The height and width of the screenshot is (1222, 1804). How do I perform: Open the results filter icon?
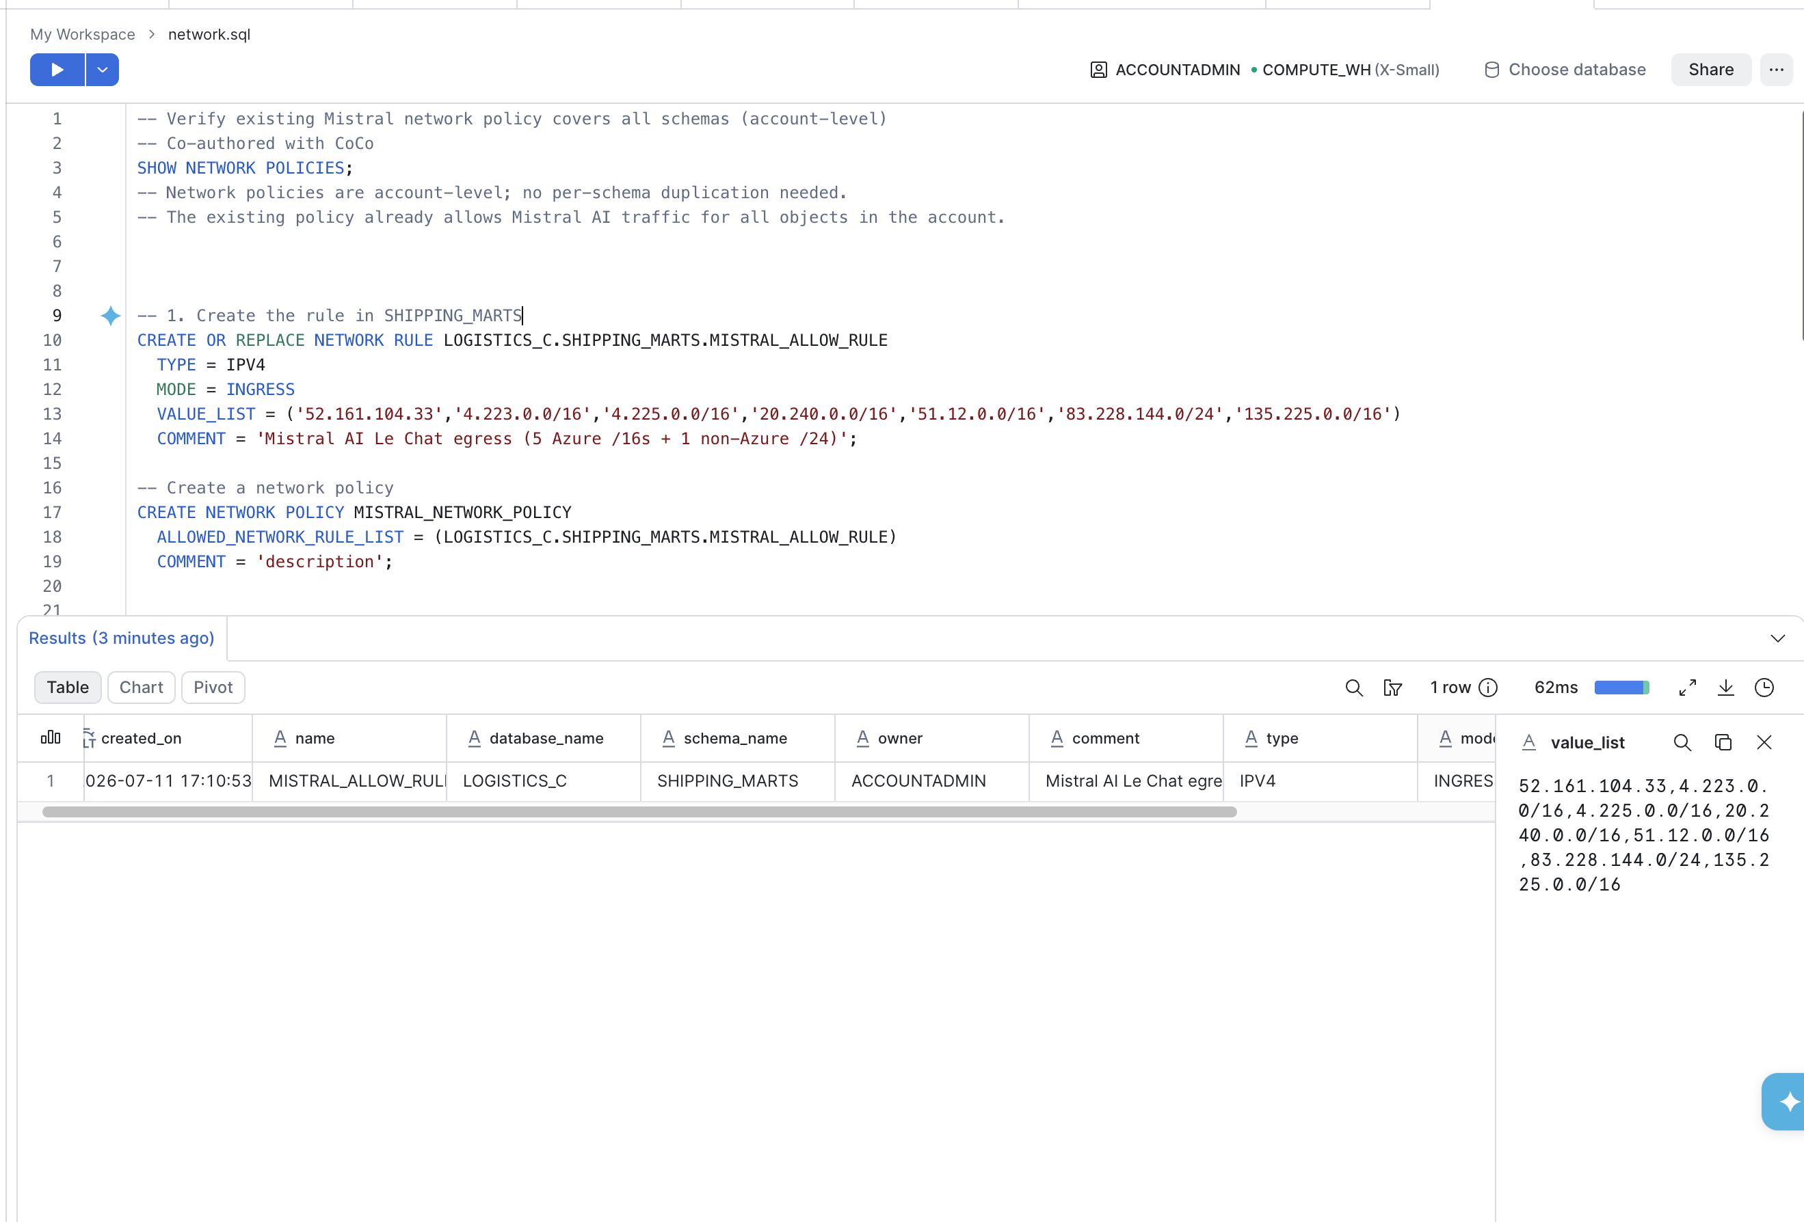(1392, 688)
